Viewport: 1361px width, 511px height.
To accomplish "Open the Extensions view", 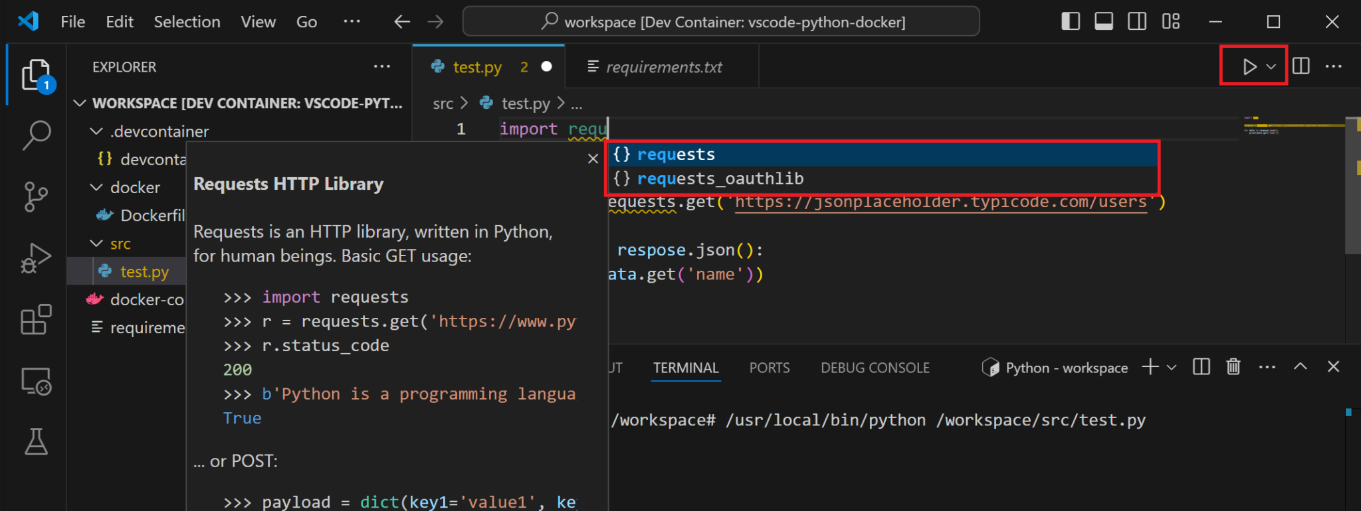I will [36, 319].
